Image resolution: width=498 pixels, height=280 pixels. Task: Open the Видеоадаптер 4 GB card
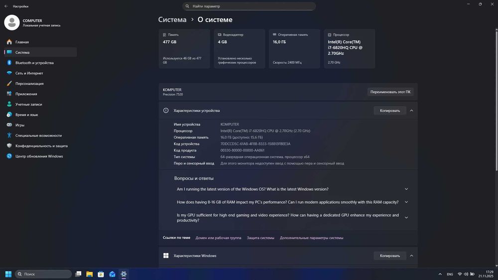click(x=240, y=49)
